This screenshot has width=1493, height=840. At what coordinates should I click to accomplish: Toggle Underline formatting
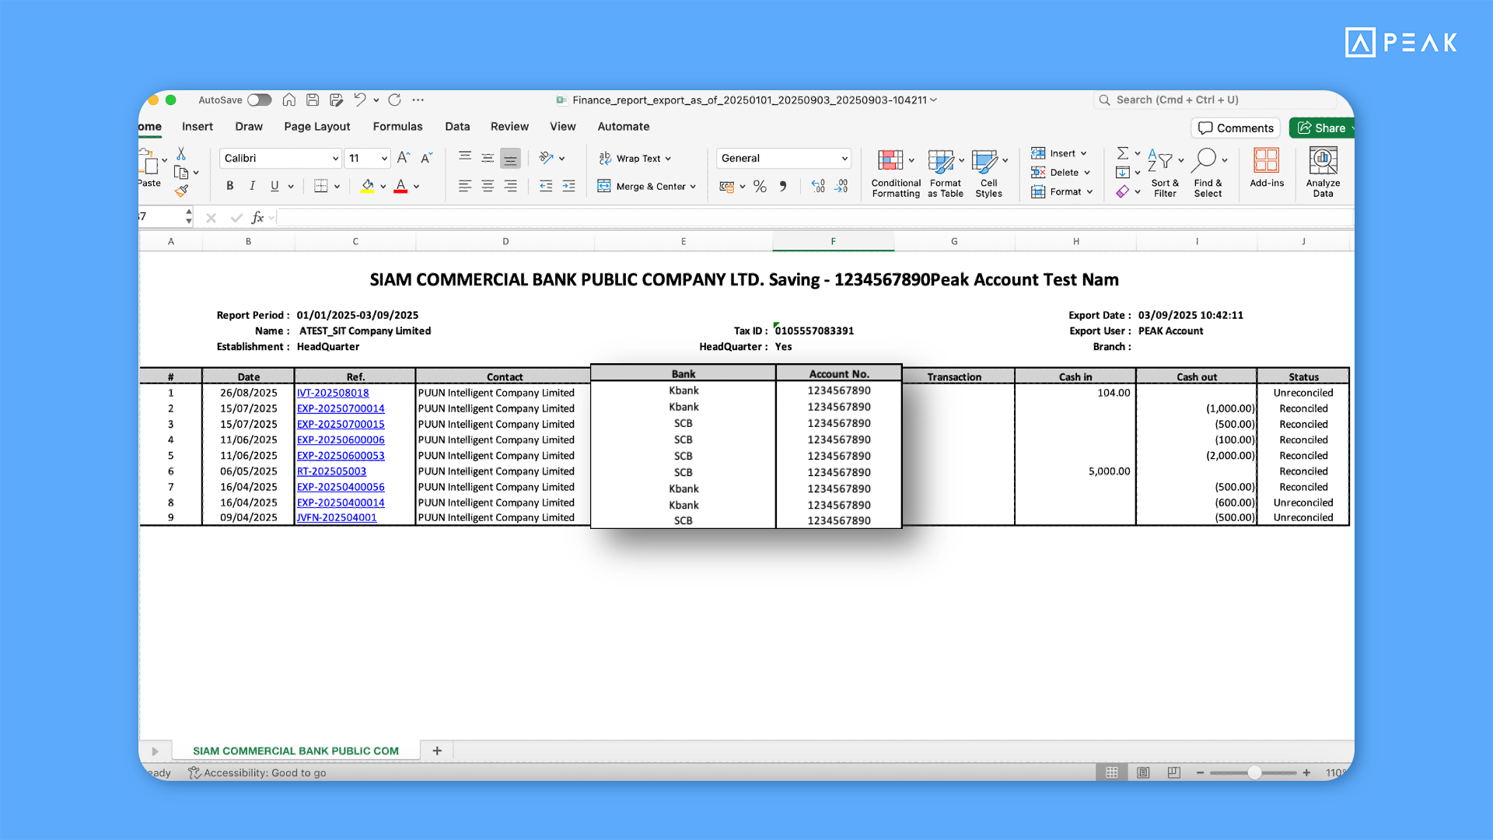coord(274,186)
